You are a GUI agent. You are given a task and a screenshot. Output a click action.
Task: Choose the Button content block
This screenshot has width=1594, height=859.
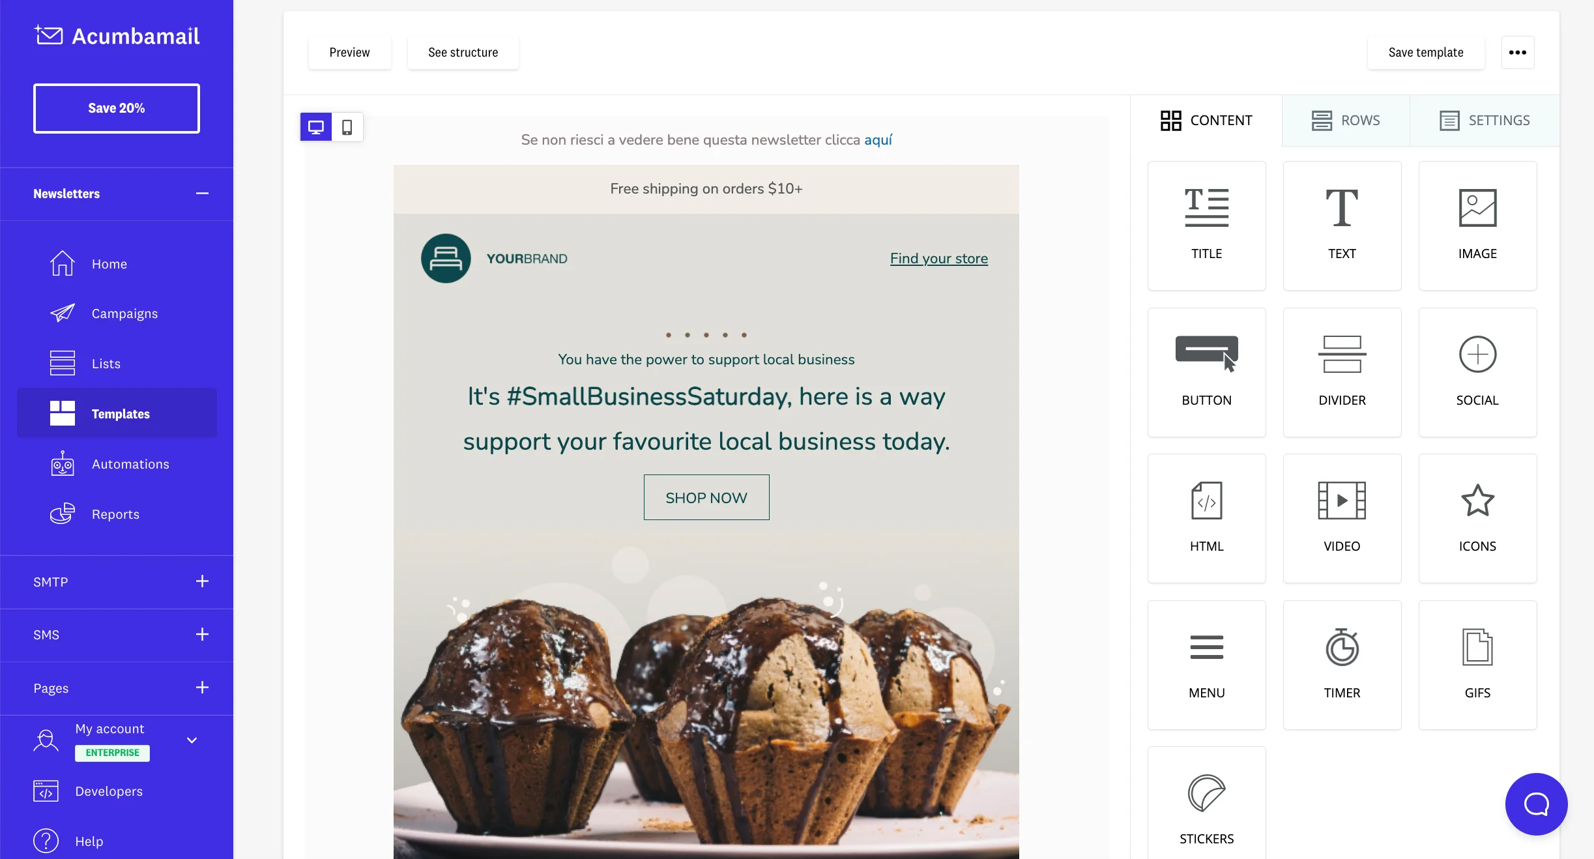click(1206, 372)
